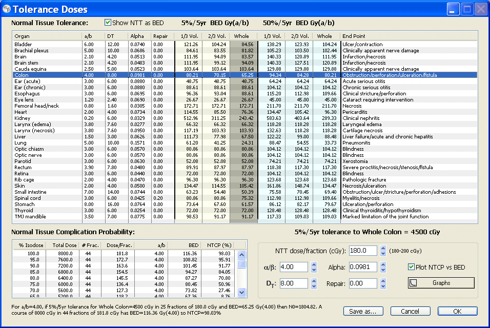Select the Liver row
Viewport: 490px width, 328px height.
click(x=245, y=136)
